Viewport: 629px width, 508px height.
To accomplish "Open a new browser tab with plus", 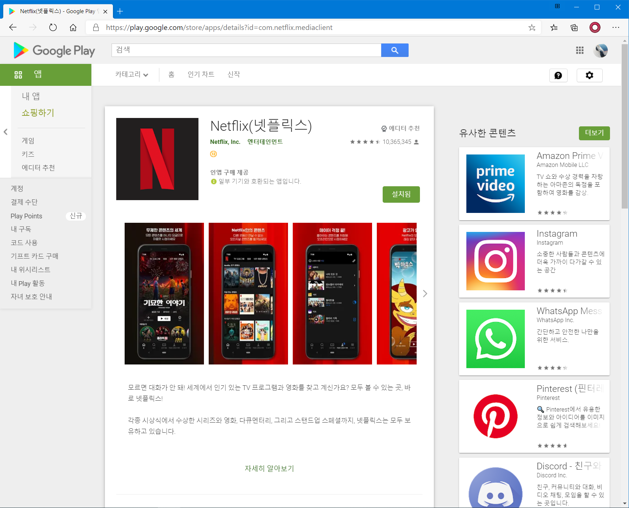I will point(120,11).
